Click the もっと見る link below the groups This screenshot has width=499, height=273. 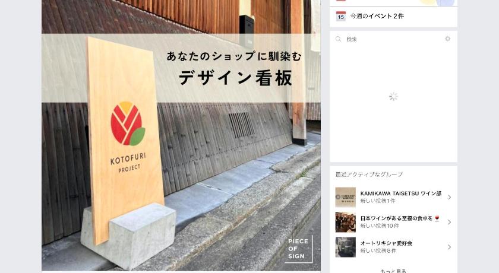(x=393, y=271)
